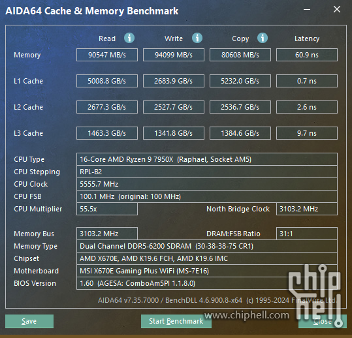The height and width of the screenshot is (338, 352).
Task: Save the benchmark results
Action: 29,321
